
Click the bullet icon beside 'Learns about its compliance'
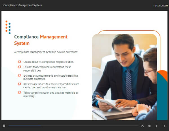coord(19,62)
